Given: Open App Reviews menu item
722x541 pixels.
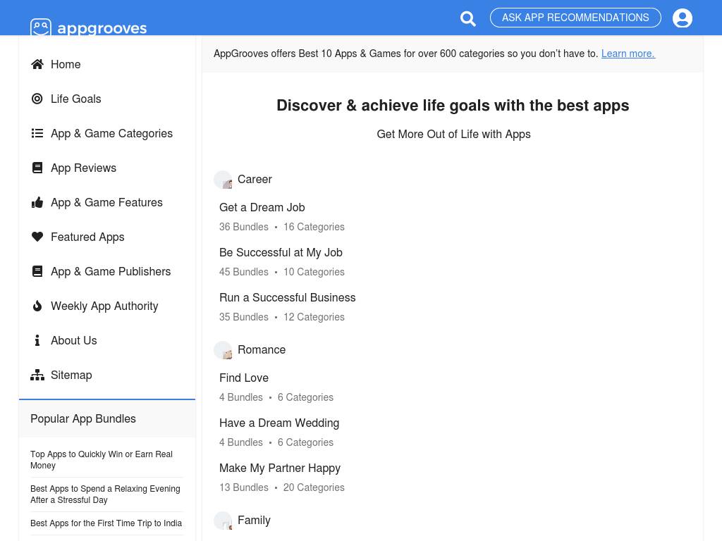Looking at the screenshot, I should coord(83,168).
